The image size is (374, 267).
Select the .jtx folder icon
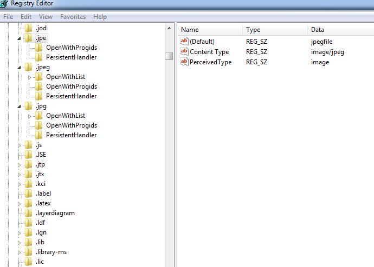(28, 174)
